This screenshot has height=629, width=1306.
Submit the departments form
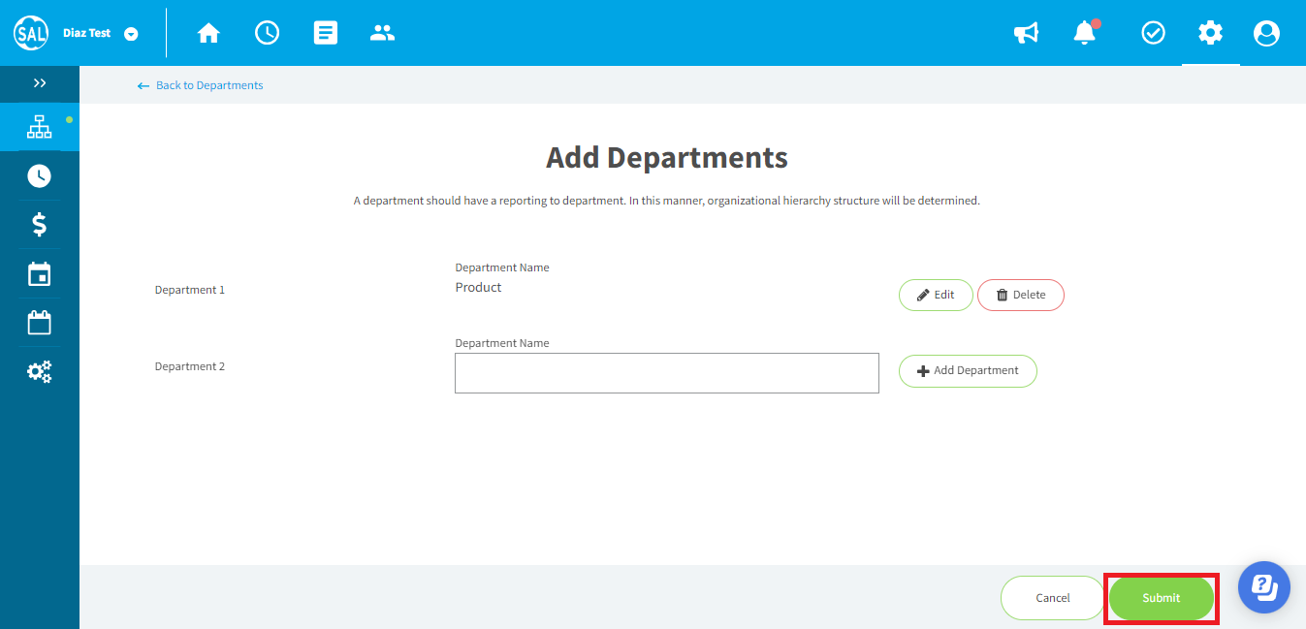[1162, 598]
